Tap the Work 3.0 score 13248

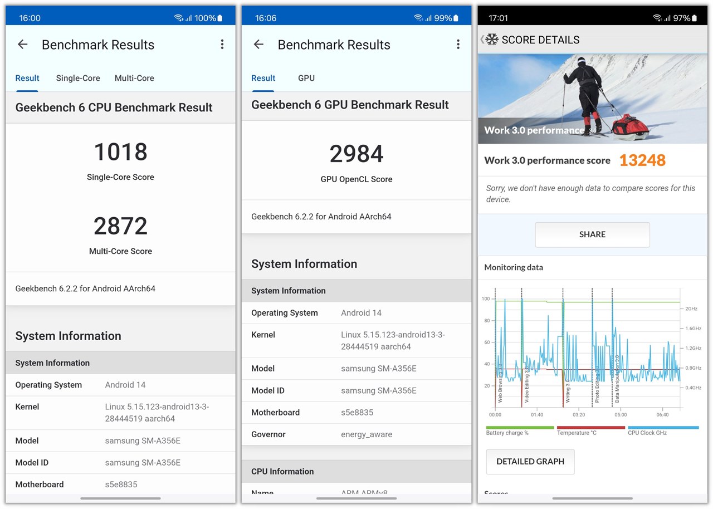(642, 160)
